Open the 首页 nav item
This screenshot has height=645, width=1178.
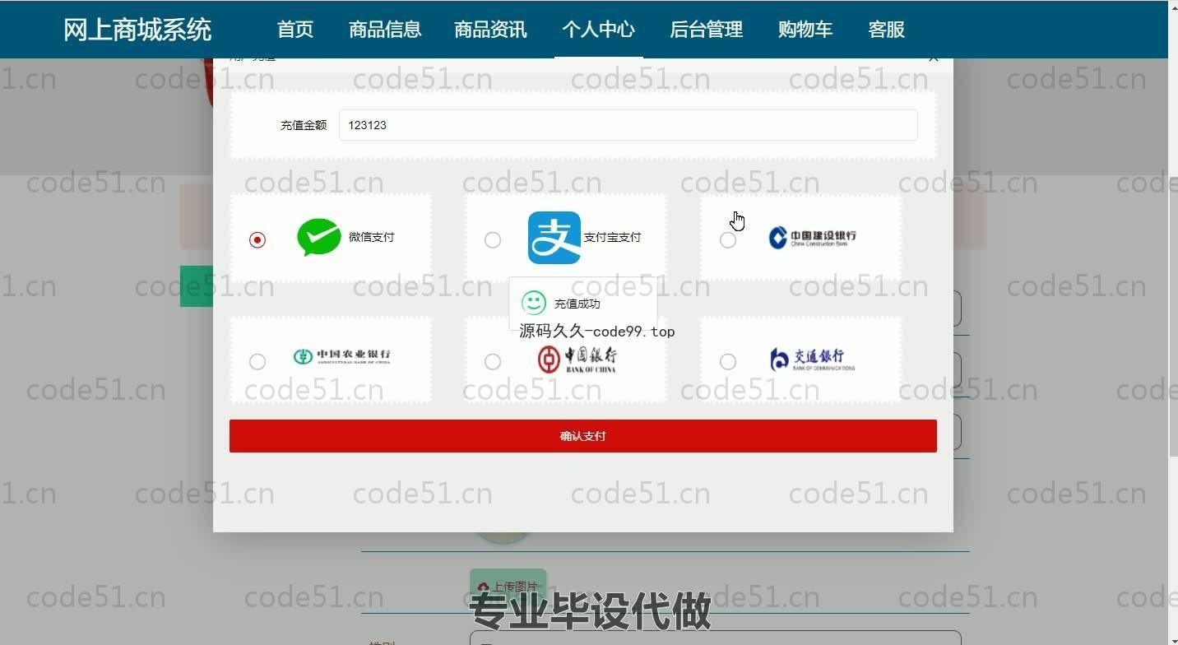pyautogui.click(x=295, y=30)
